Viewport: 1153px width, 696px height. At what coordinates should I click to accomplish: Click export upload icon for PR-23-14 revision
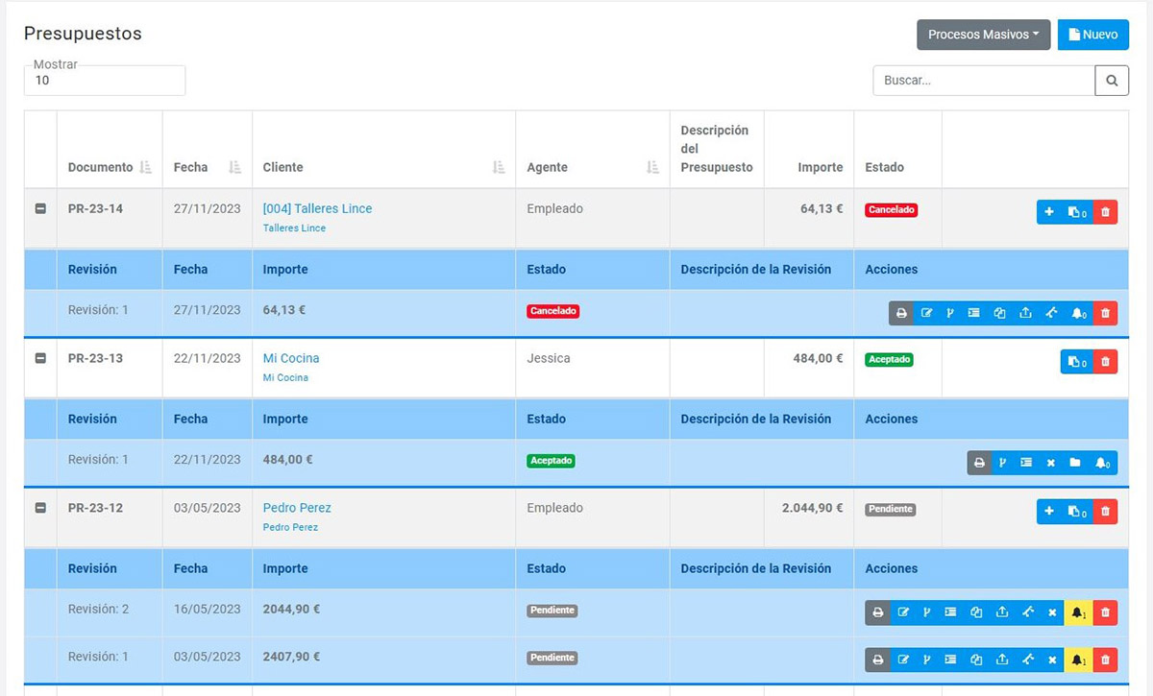(1025, 313)
